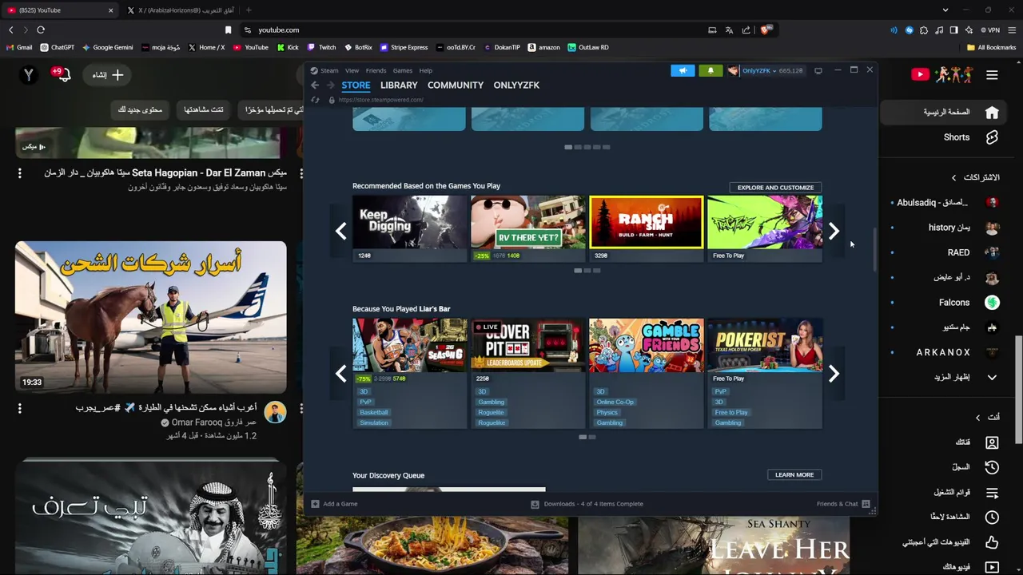Reload Steam store page icon

click(x=315, y=100)
